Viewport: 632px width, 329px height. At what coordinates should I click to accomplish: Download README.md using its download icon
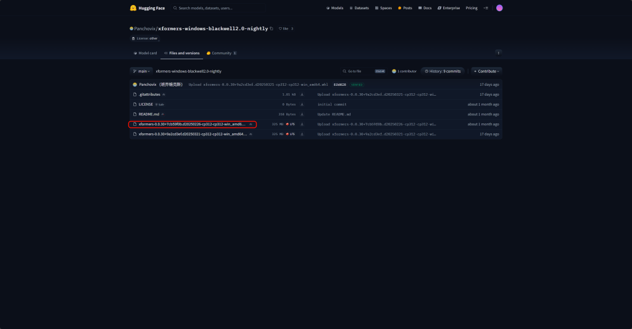coord(302,114)
